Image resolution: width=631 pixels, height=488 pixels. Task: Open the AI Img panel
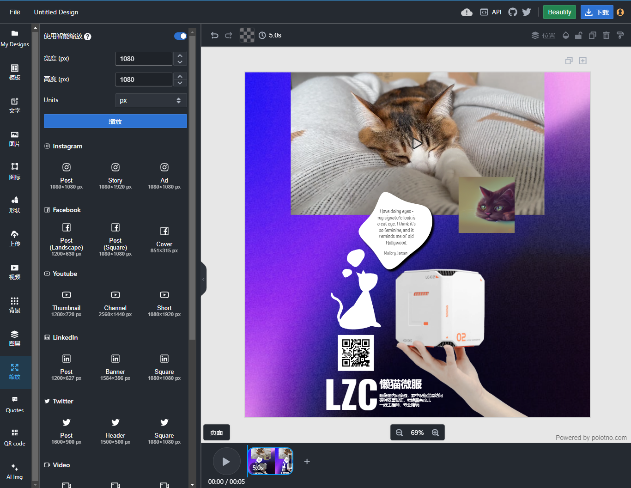click(15, 471)
